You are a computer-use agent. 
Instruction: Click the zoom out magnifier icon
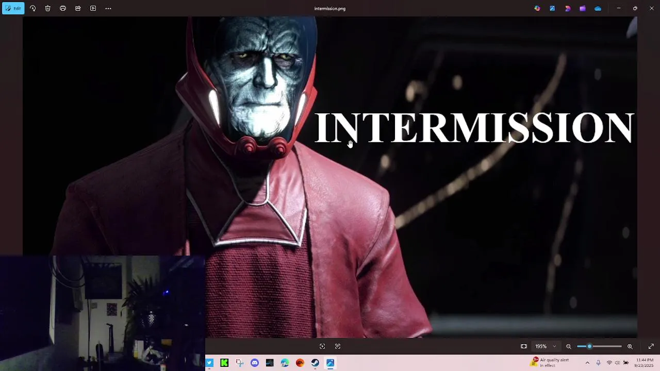point(569,346)
